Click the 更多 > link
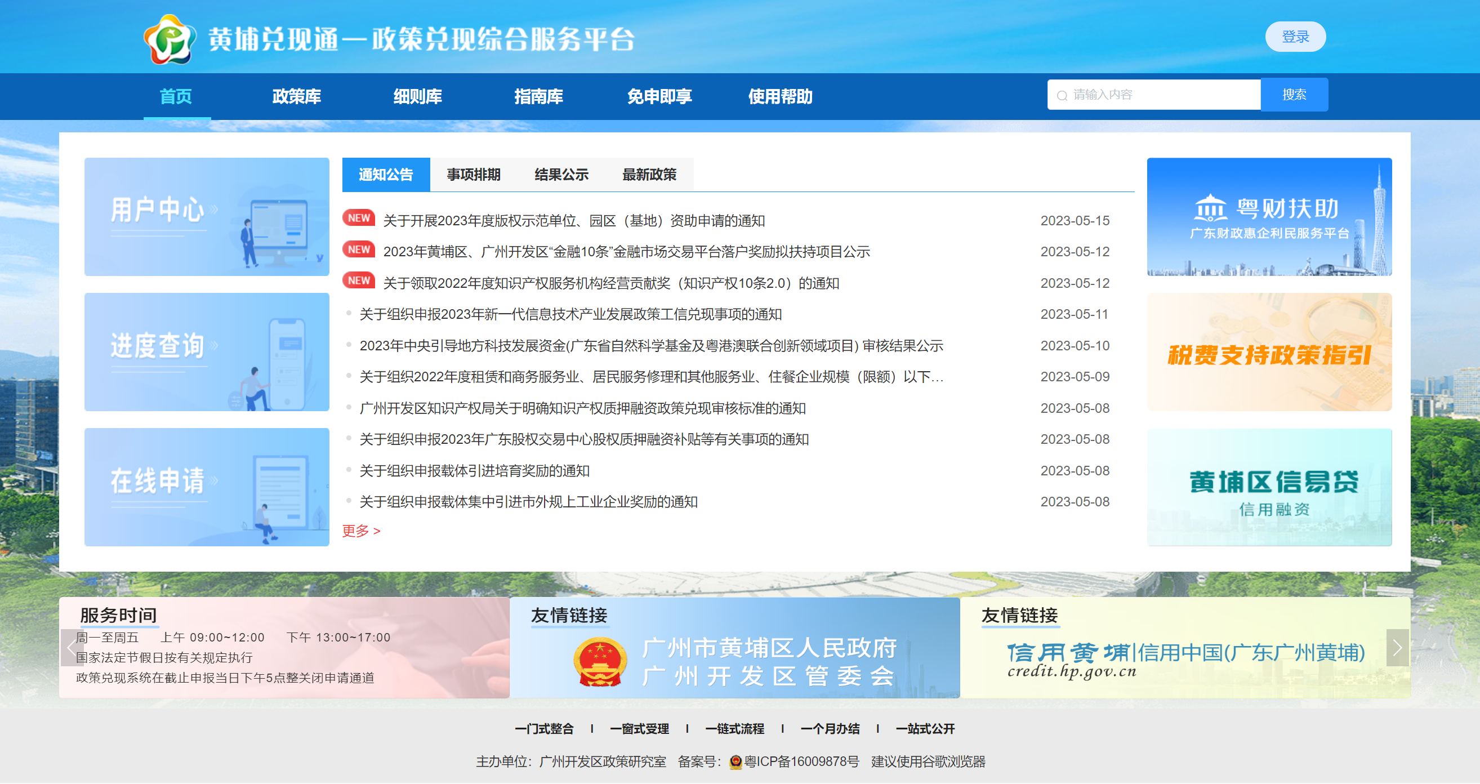Image resolution: width=1480 pixels, height=784 pixels. point(362,531)
